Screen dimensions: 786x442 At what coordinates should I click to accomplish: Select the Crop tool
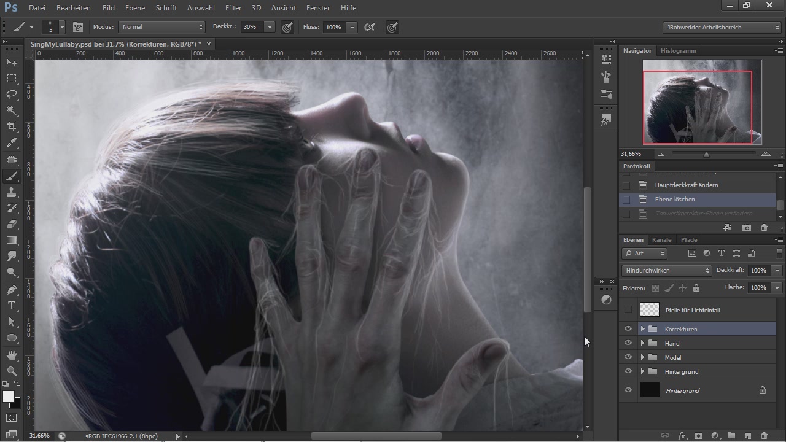[x=12, y=126]
